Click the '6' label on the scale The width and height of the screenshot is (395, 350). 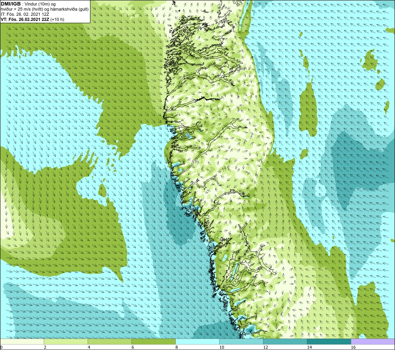coord(133,347)
